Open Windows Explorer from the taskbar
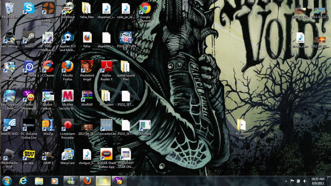The width and height of the screenshot is (331, 186). click(39, 181)
